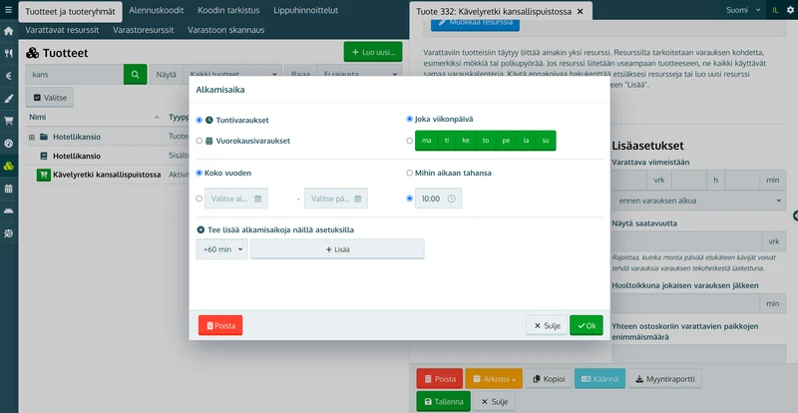Open Varastoon skannaus tab
The width and height of the screenshot is (798, 413).
pyautogui.click(x=226, y=30)
